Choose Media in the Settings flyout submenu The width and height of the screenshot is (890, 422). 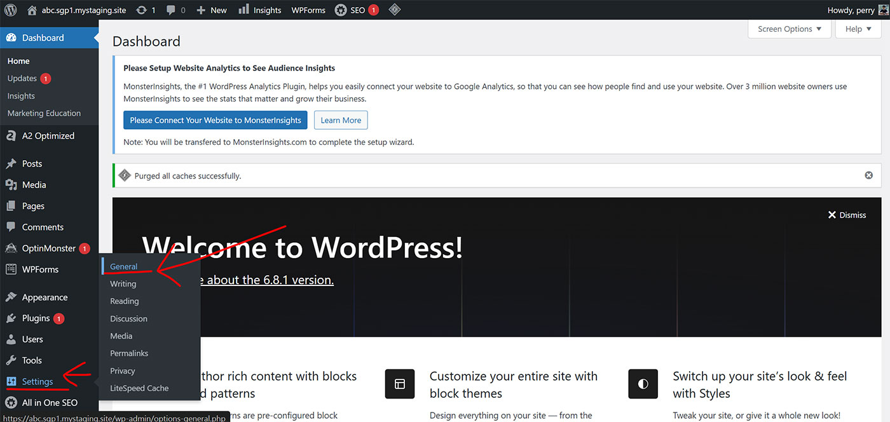tap(121, 336)
